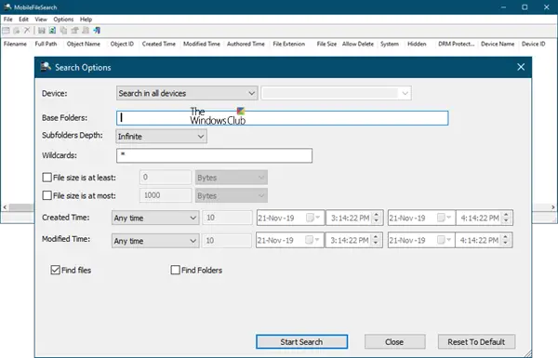
Task: Click the horizontal scrollbar thumb in main window
Action: tap(21, 207)
